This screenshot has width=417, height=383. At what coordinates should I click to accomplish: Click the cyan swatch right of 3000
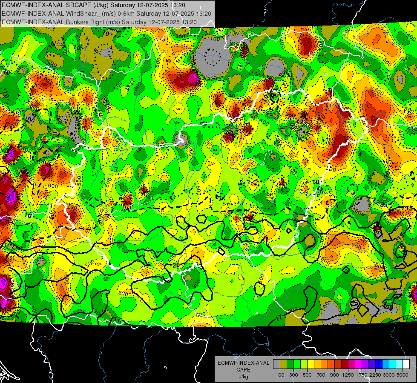(393, 364)
